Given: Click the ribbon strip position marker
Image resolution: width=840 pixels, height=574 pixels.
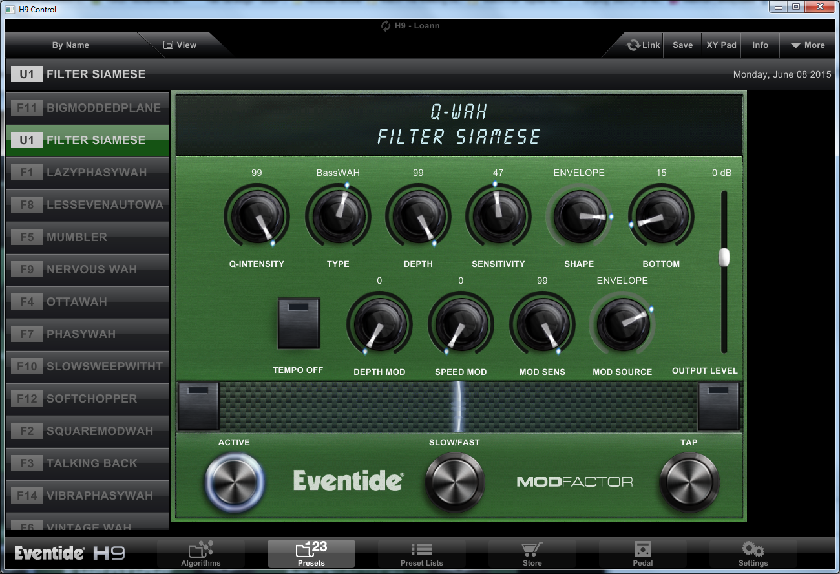Looking at the screenshot, I should pyautogui.click(x=458, y=407).
